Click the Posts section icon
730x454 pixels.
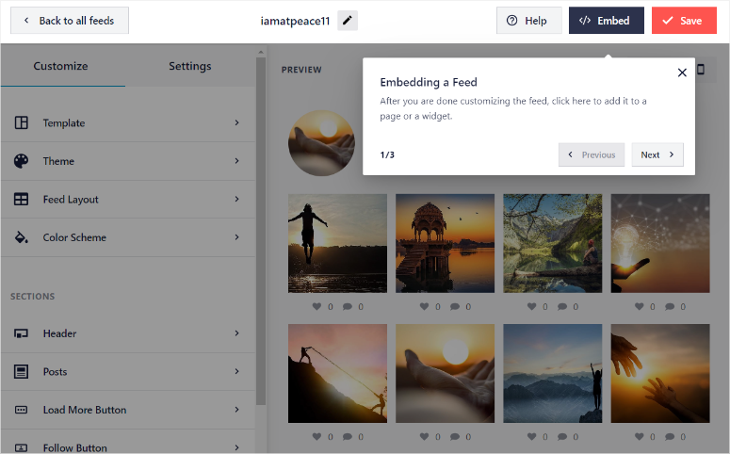pos(21,372)
